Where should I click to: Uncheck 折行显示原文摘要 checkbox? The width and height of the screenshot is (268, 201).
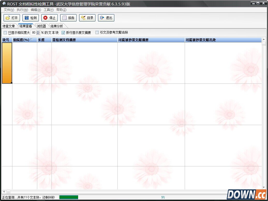(x=63, y=33)
